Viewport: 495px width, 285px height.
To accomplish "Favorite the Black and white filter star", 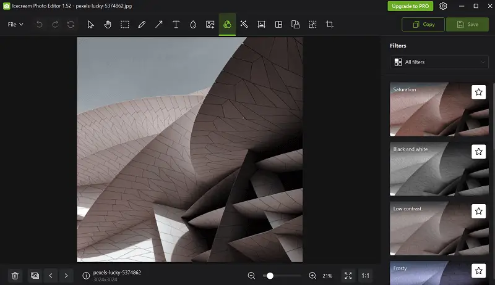I will (x=478, y=152).
